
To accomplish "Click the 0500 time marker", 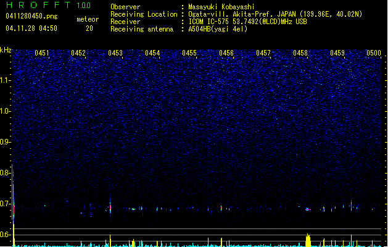I will (374, 53).
